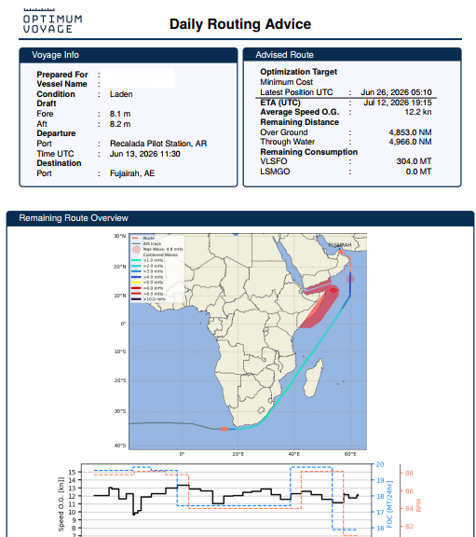Click the 'RPM' axis label
The width and height of the screenshot is (476, 537).
(x=419, y=505)
